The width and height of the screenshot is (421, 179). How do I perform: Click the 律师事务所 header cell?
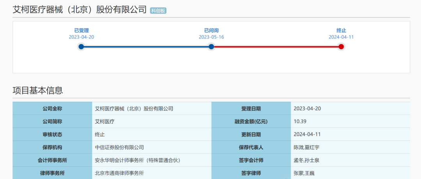coord(52,173)
